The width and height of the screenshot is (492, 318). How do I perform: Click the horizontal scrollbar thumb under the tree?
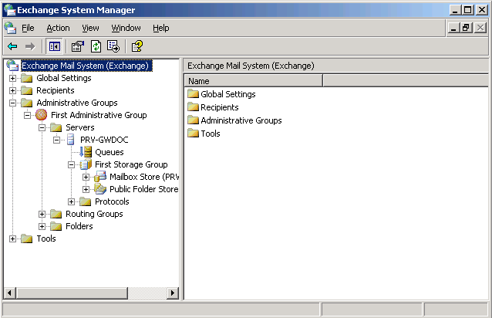[72, 293]
